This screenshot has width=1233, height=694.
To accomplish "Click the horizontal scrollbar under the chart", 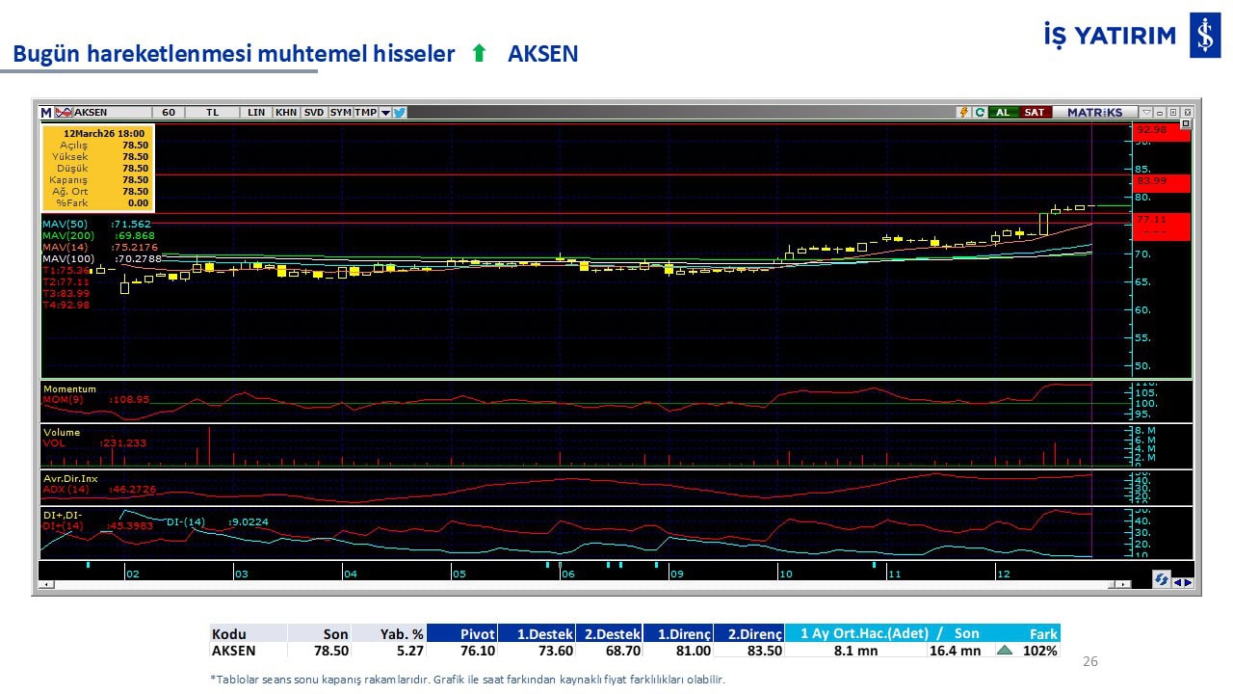I will click(x=578, y=584).
